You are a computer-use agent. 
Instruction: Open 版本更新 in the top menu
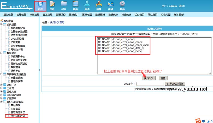(x=179, y=15)
